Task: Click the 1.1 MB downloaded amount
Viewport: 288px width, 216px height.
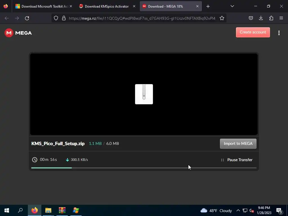Action: pos(95,143)
